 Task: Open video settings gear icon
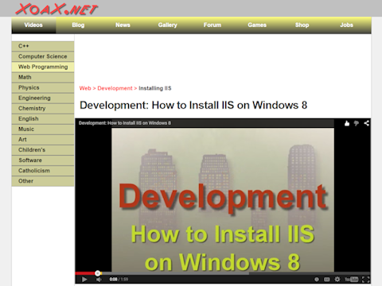pyautogui.click(x=337, y=279)
